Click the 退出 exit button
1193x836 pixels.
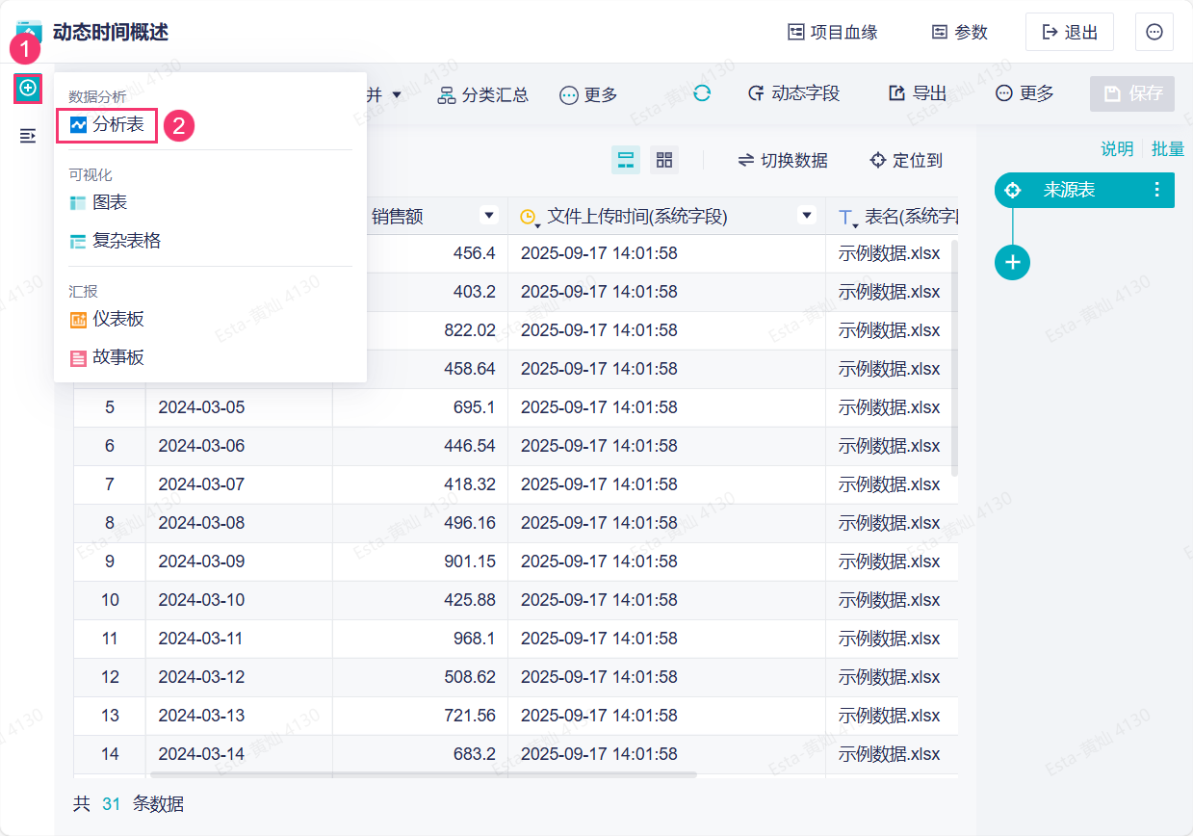[1070, 32]
